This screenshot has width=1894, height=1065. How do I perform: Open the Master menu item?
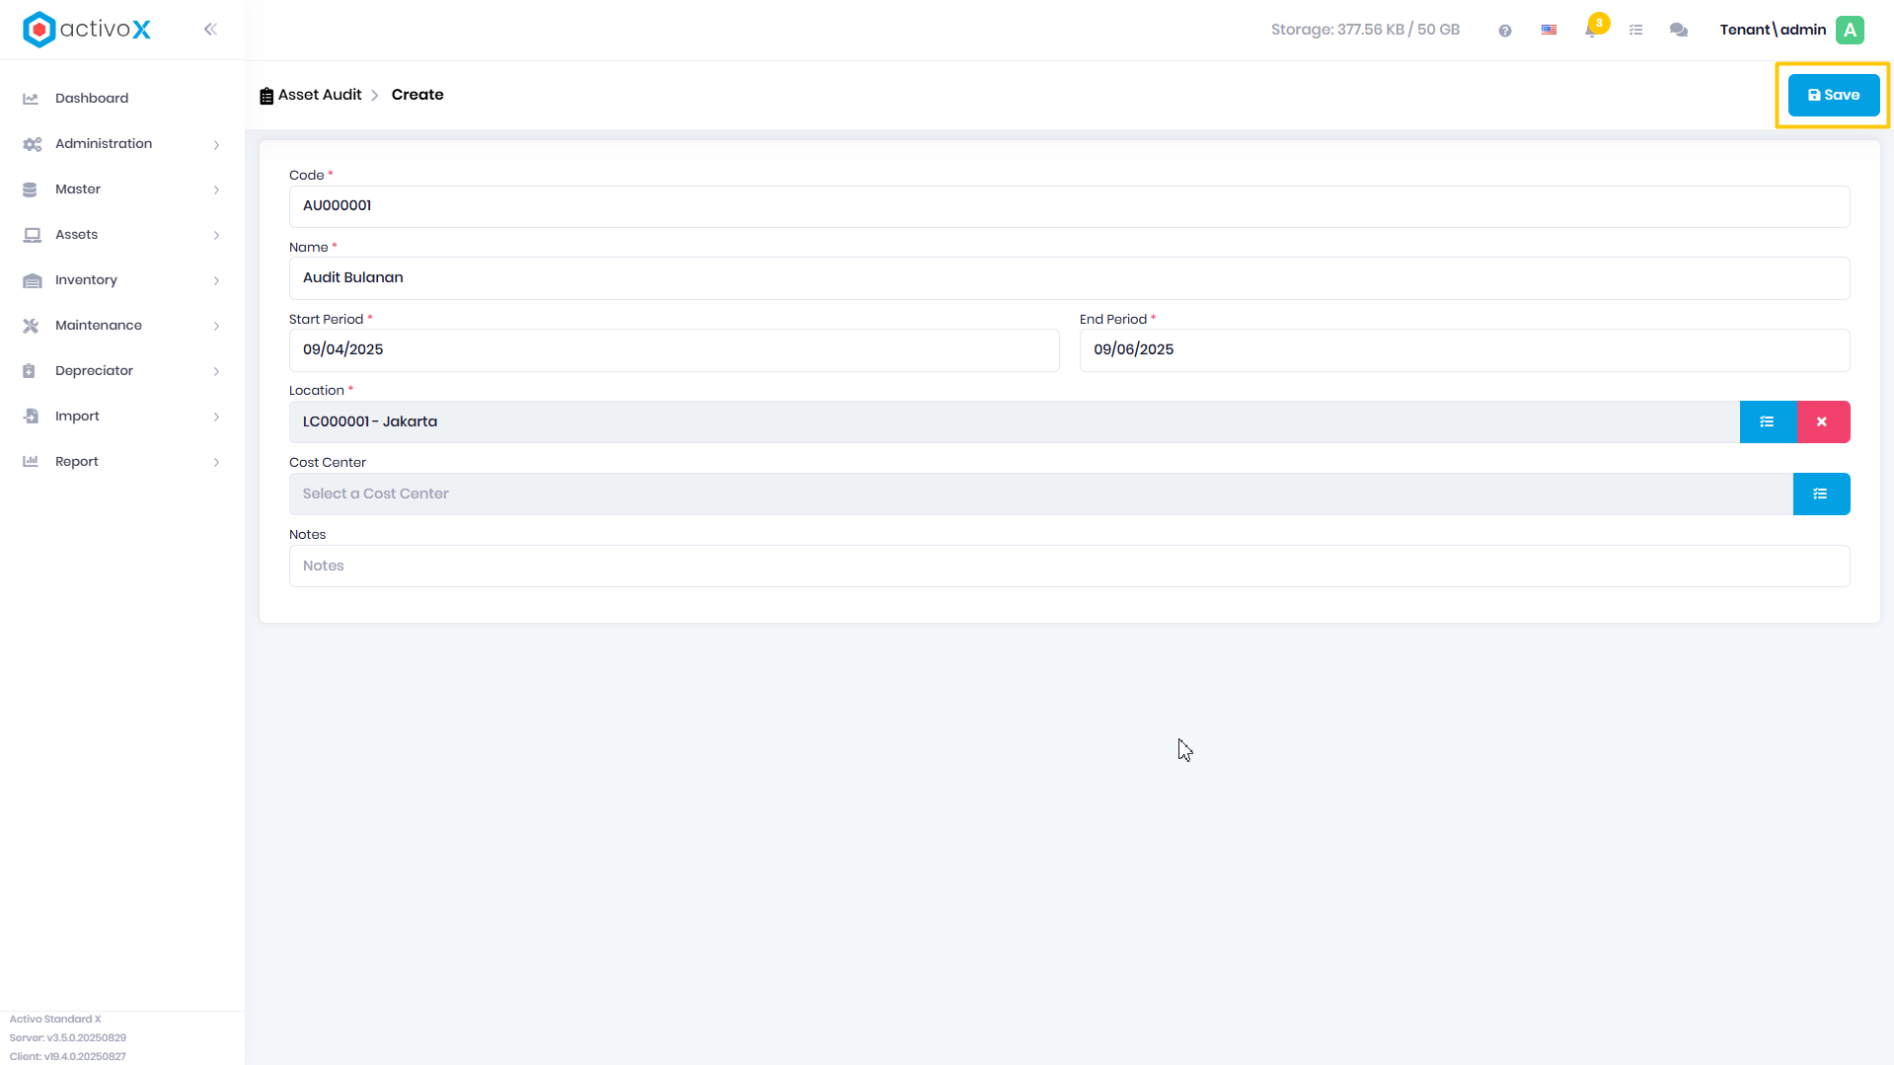click(122, 190)
